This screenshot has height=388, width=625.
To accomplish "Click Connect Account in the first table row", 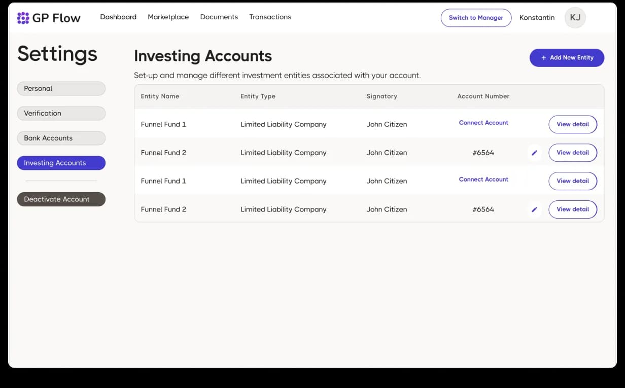I will pyautogui.click(x=483, y=123).
